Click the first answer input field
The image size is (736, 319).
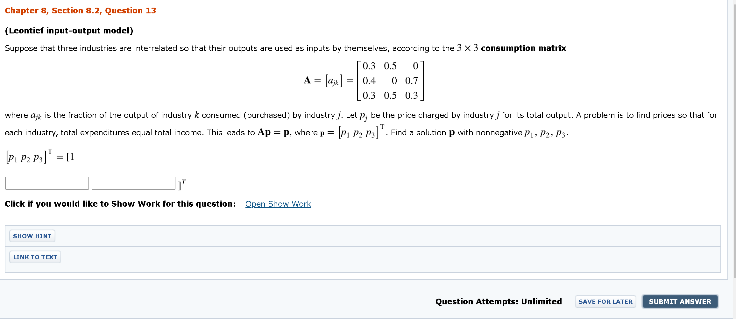[x=46, y=183]
